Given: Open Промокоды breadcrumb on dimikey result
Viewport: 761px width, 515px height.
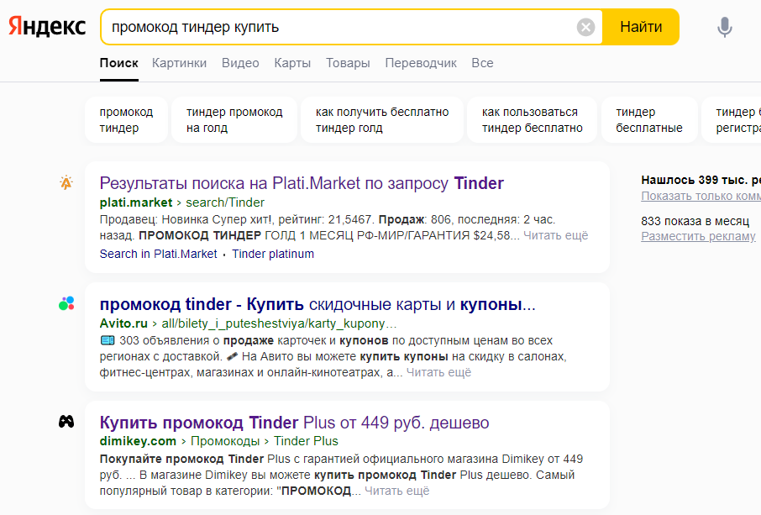Looking at the screenshot, I should coord(225,441).
